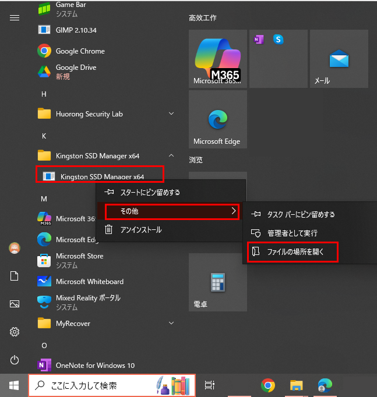Click the MyRecover folder icon

coord(44,323)
